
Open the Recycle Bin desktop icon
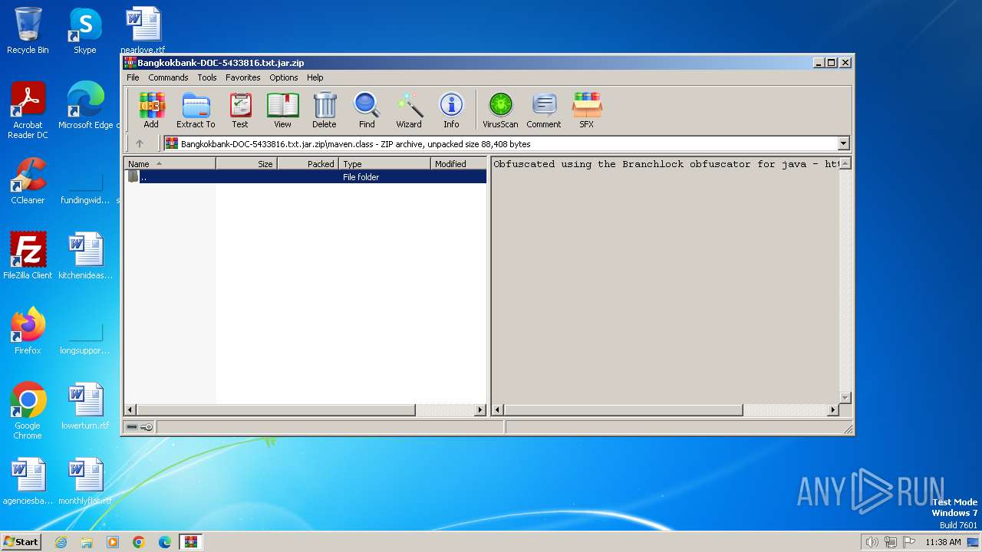[x=28, y=31]
